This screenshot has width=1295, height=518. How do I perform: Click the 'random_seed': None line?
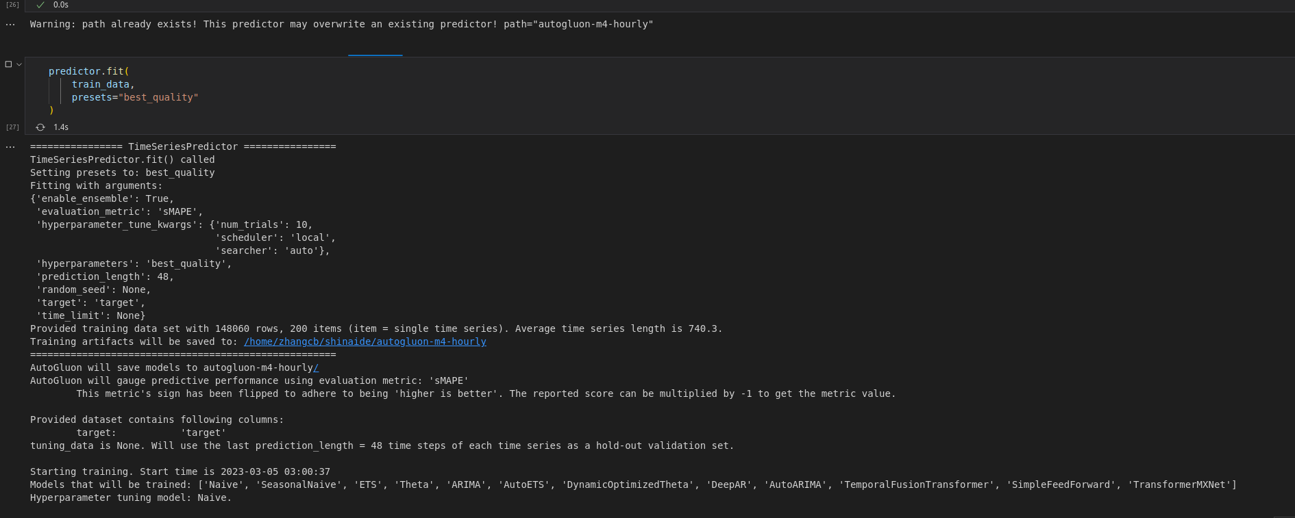tap(94, 289)
